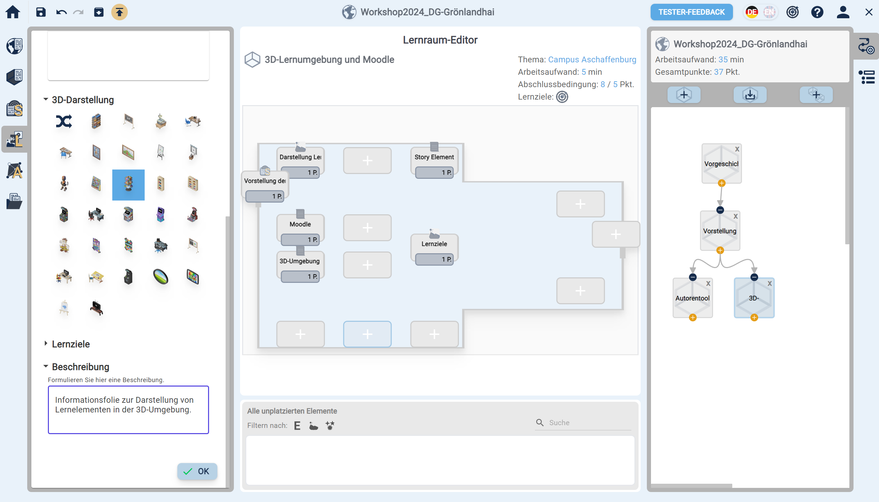The height and width of the screenshot is (502, 879).
Task: Click the Campus Aschaffenburg theme link
Action: coord(592,59)
